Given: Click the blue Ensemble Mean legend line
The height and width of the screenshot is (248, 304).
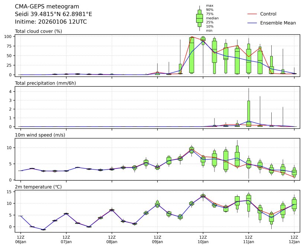Looking at the screenshot, I should pyautogui.click(x=252, y=23).
